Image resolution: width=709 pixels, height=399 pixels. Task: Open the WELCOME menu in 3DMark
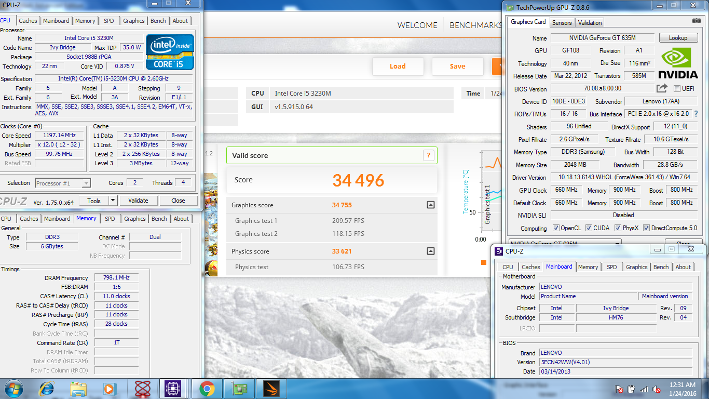point(417,25)
